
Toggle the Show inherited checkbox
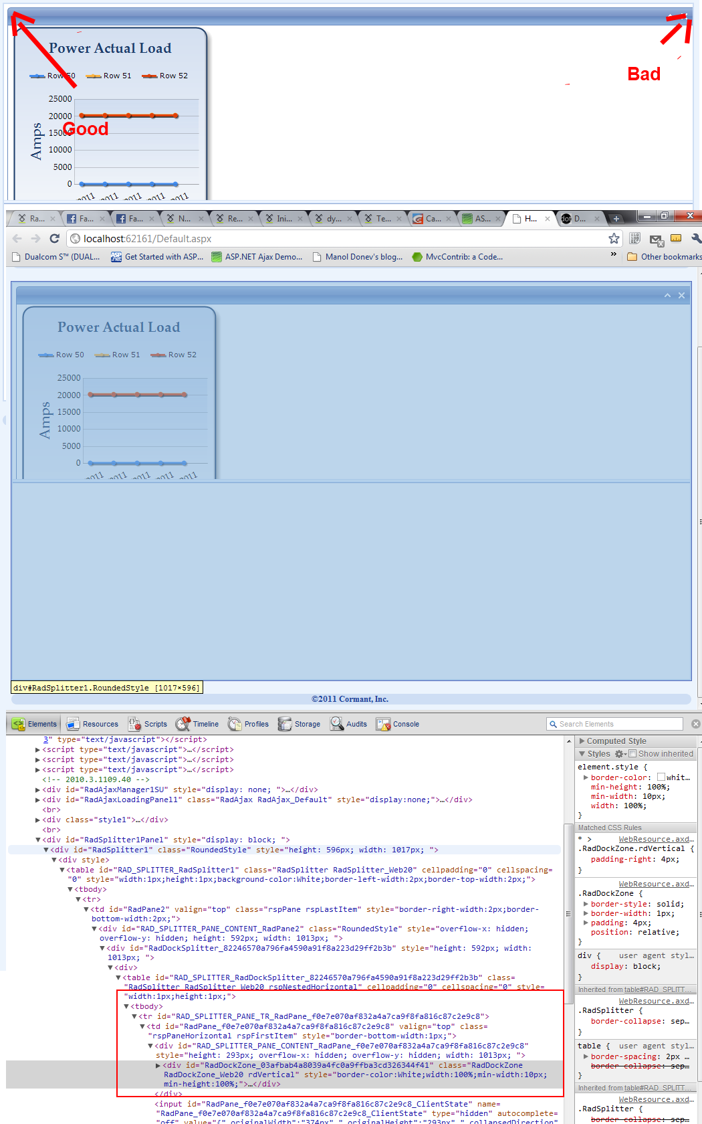pyautogui.click(x=632, y=753)
